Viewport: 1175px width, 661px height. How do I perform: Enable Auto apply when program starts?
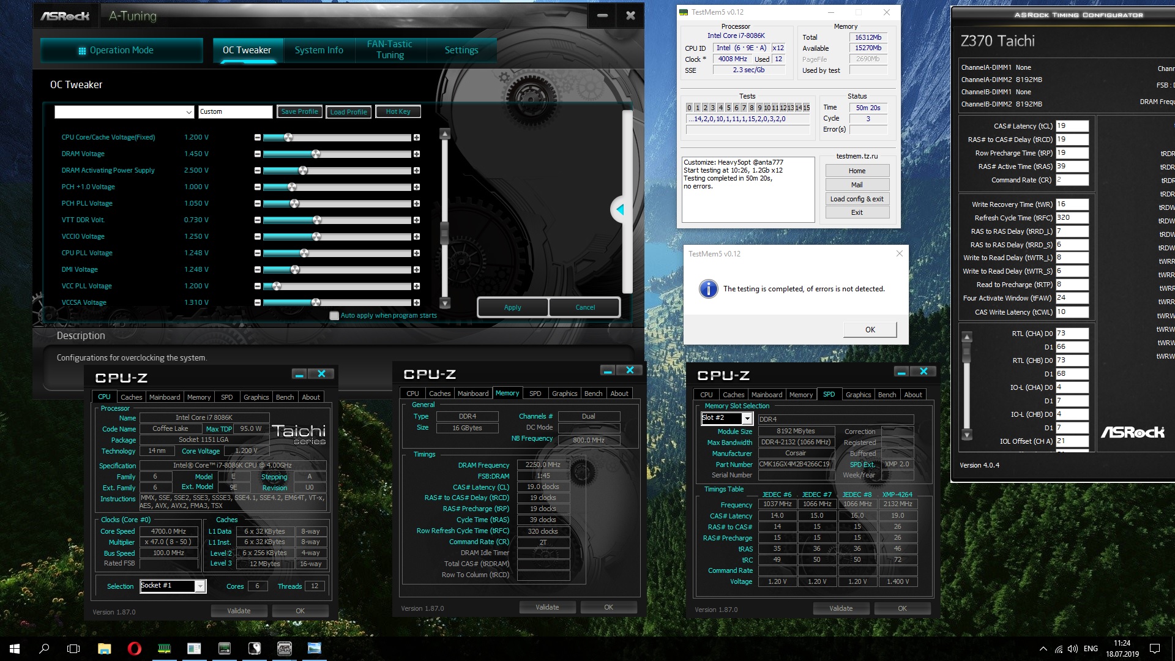point(334,316)
